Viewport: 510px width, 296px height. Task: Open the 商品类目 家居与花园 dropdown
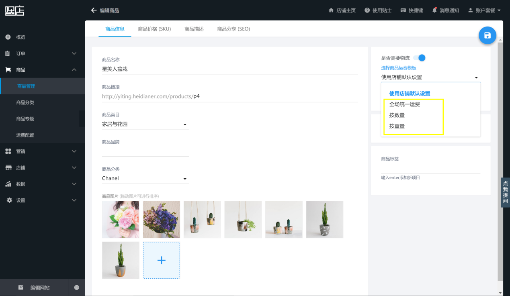(x=145, y=124)
